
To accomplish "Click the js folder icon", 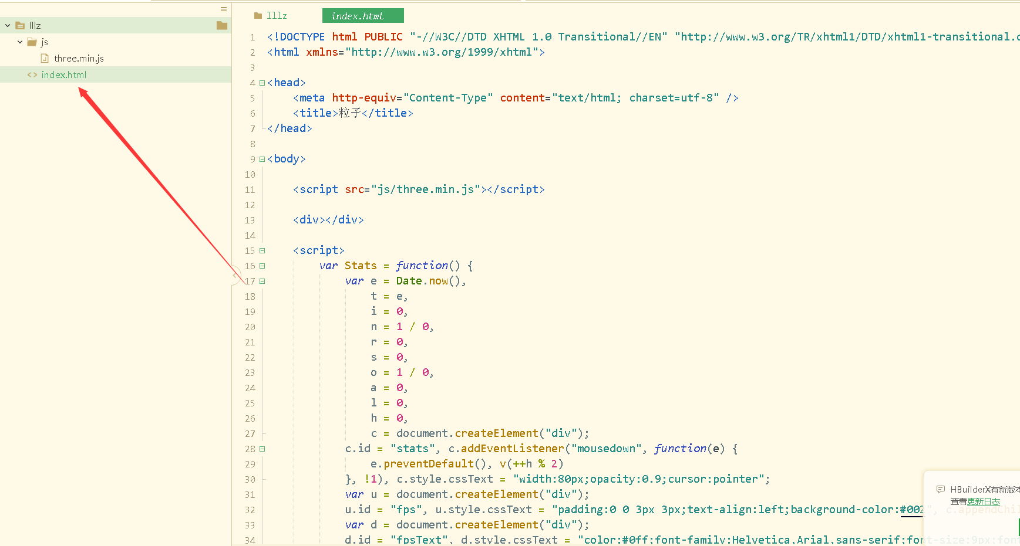I will tap(32, 42).
